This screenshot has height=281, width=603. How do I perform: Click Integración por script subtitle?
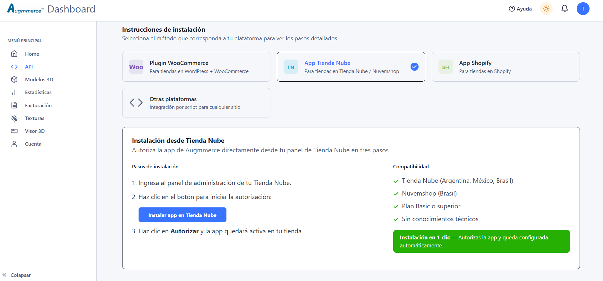click(195, 107)
